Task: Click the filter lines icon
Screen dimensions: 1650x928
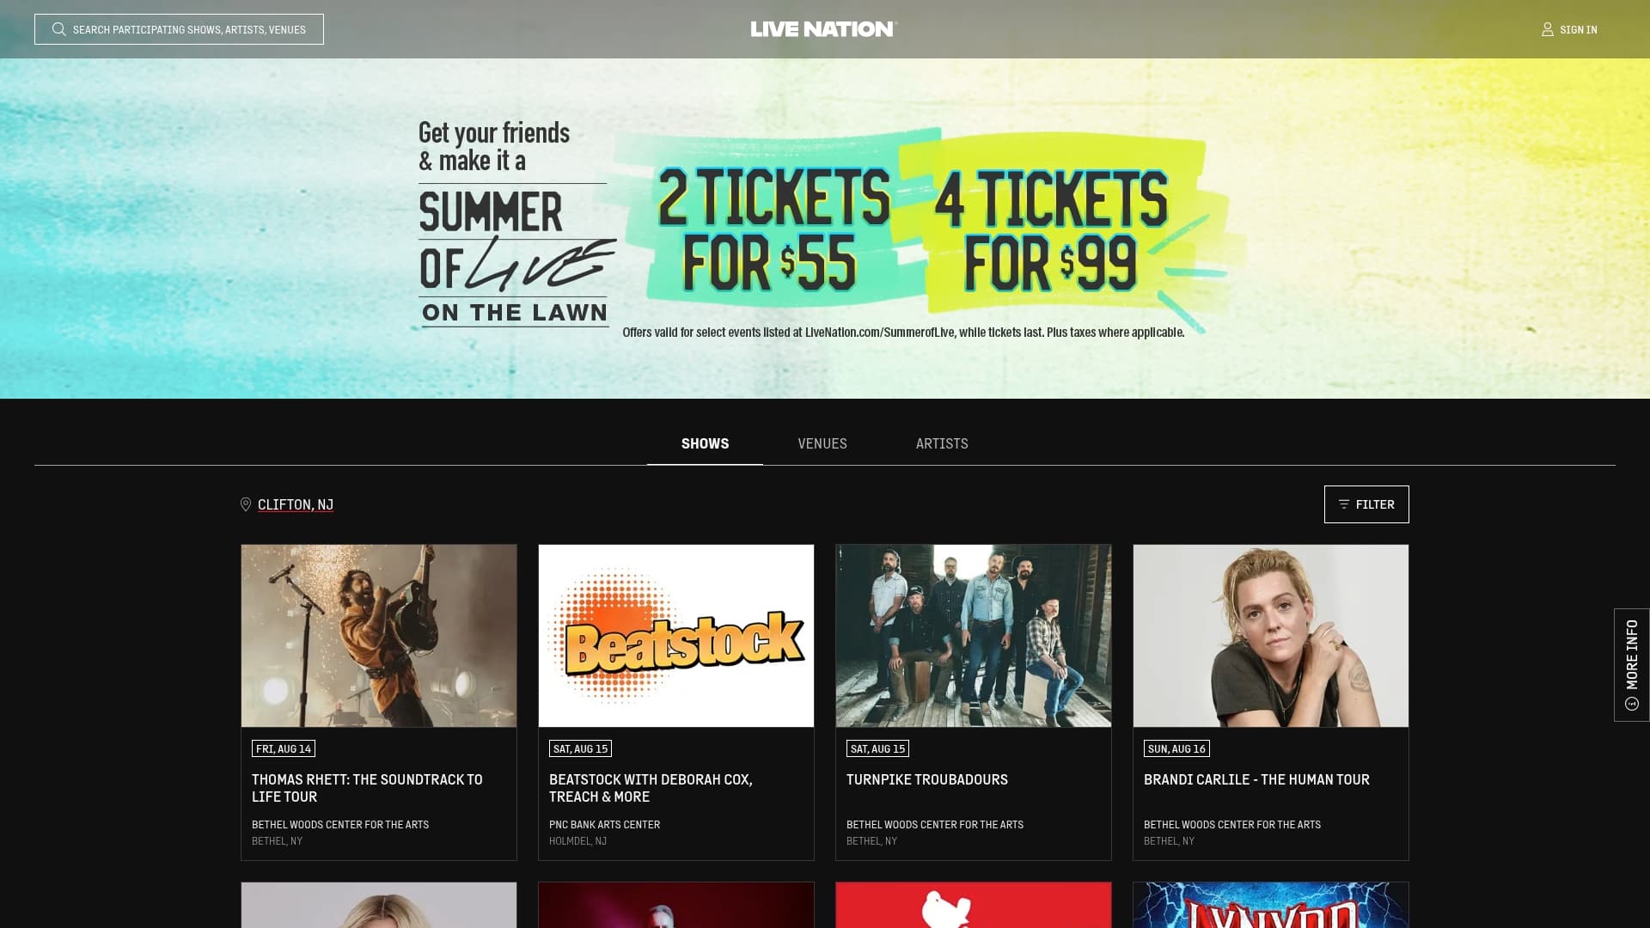Action: [1344, 504]
